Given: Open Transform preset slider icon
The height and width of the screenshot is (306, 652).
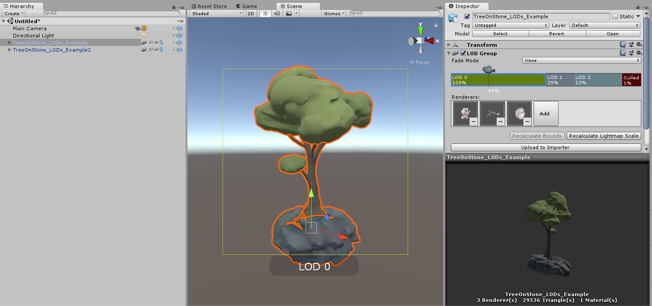Looking at the screenshot, I should [x=631, y=45].
